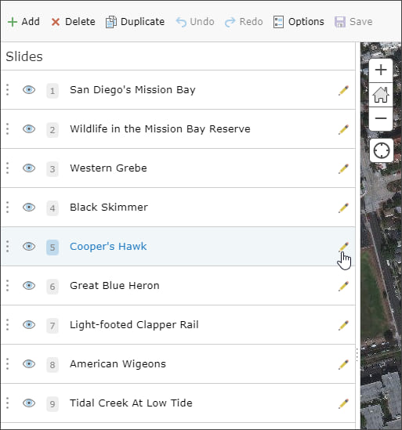
Task: Find my location on the map
Action: 382,150
